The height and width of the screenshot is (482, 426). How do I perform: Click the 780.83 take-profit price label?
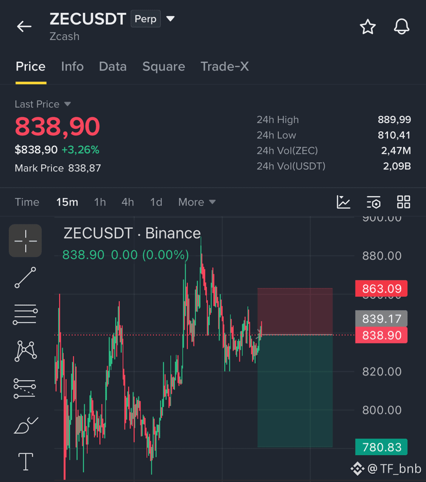[x=381, y=447]
